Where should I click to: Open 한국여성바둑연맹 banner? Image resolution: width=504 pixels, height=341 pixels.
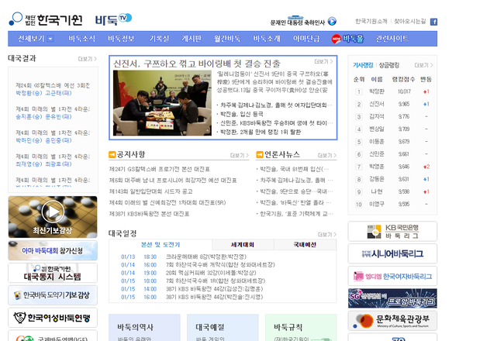[x=53, y=318]
